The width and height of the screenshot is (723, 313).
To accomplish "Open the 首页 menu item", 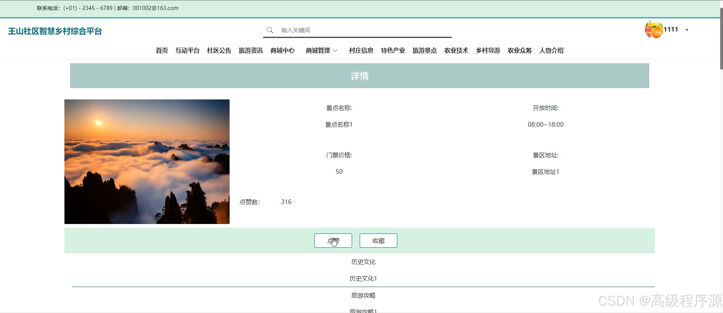I will [162, 51].
